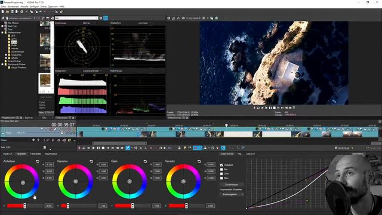Check the Rot channel checkbox
The height and width of the screenshot is (215, 382).
tap(221, 170)
